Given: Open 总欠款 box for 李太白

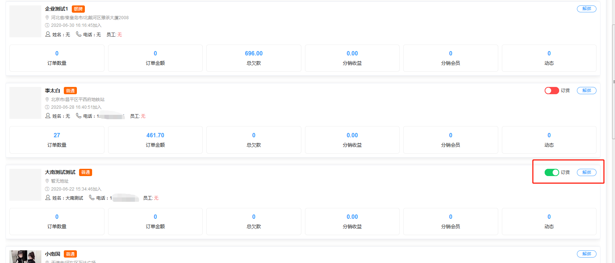Looking at the screenshot, I should [254, 140].
